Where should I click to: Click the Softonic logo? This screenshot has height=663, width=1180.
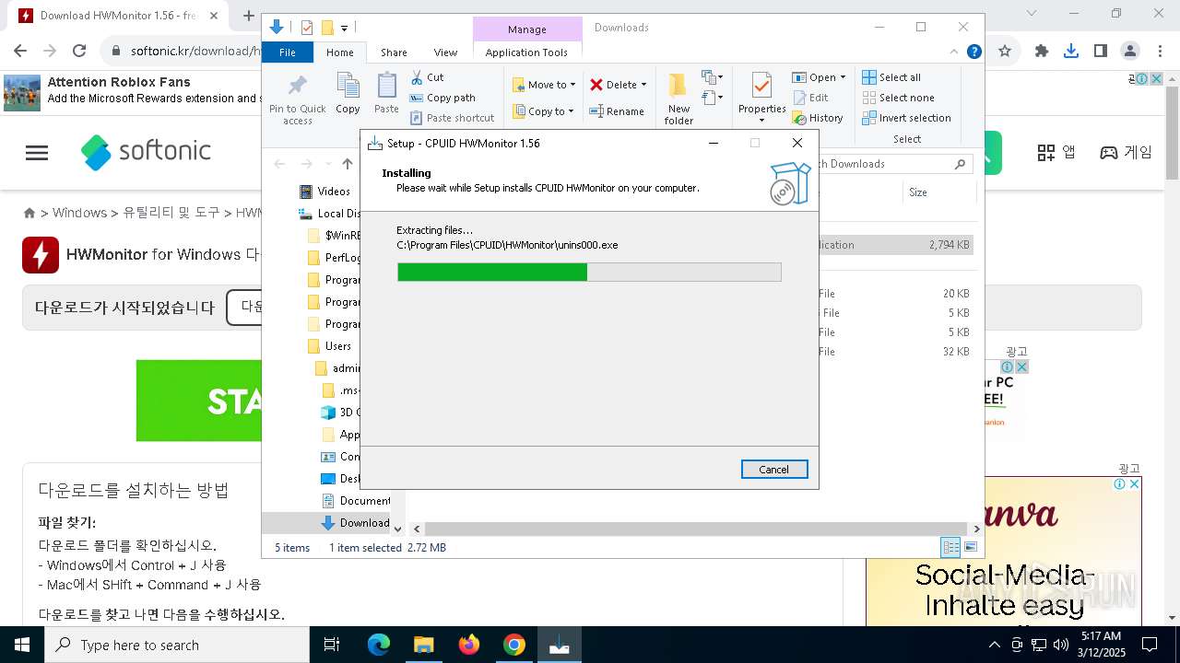(146, 151)
